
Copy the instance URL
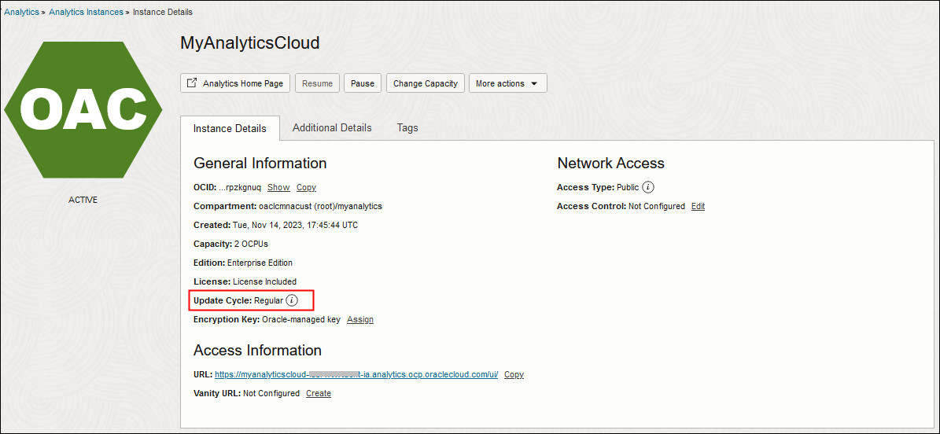pos(514,374)
